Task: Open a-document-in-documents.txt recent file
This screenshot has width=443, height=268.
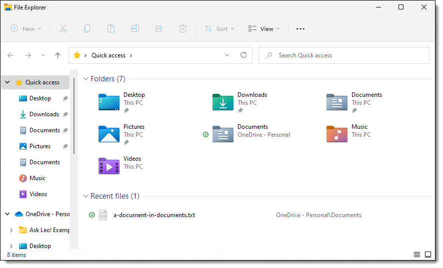Action: click(154, 215)
